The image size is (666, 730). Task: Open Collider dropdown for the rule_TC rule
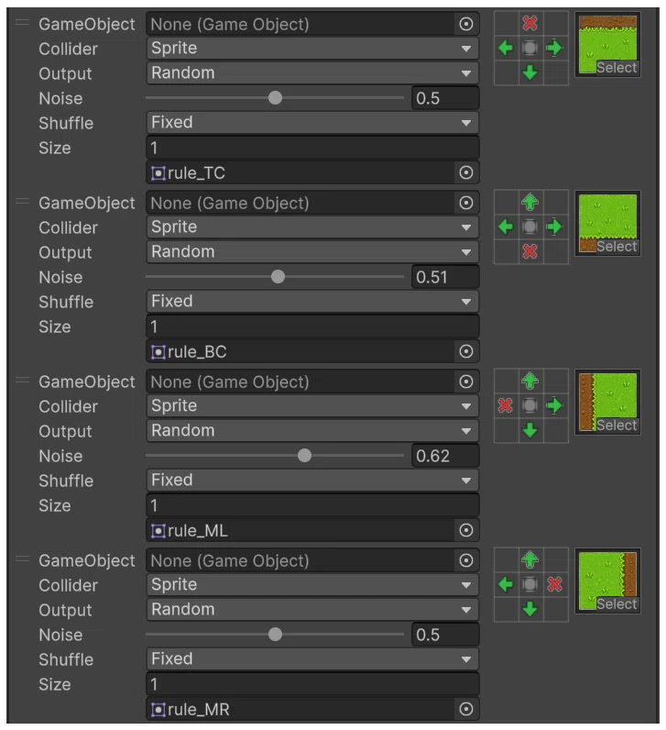tap(312, 49)
